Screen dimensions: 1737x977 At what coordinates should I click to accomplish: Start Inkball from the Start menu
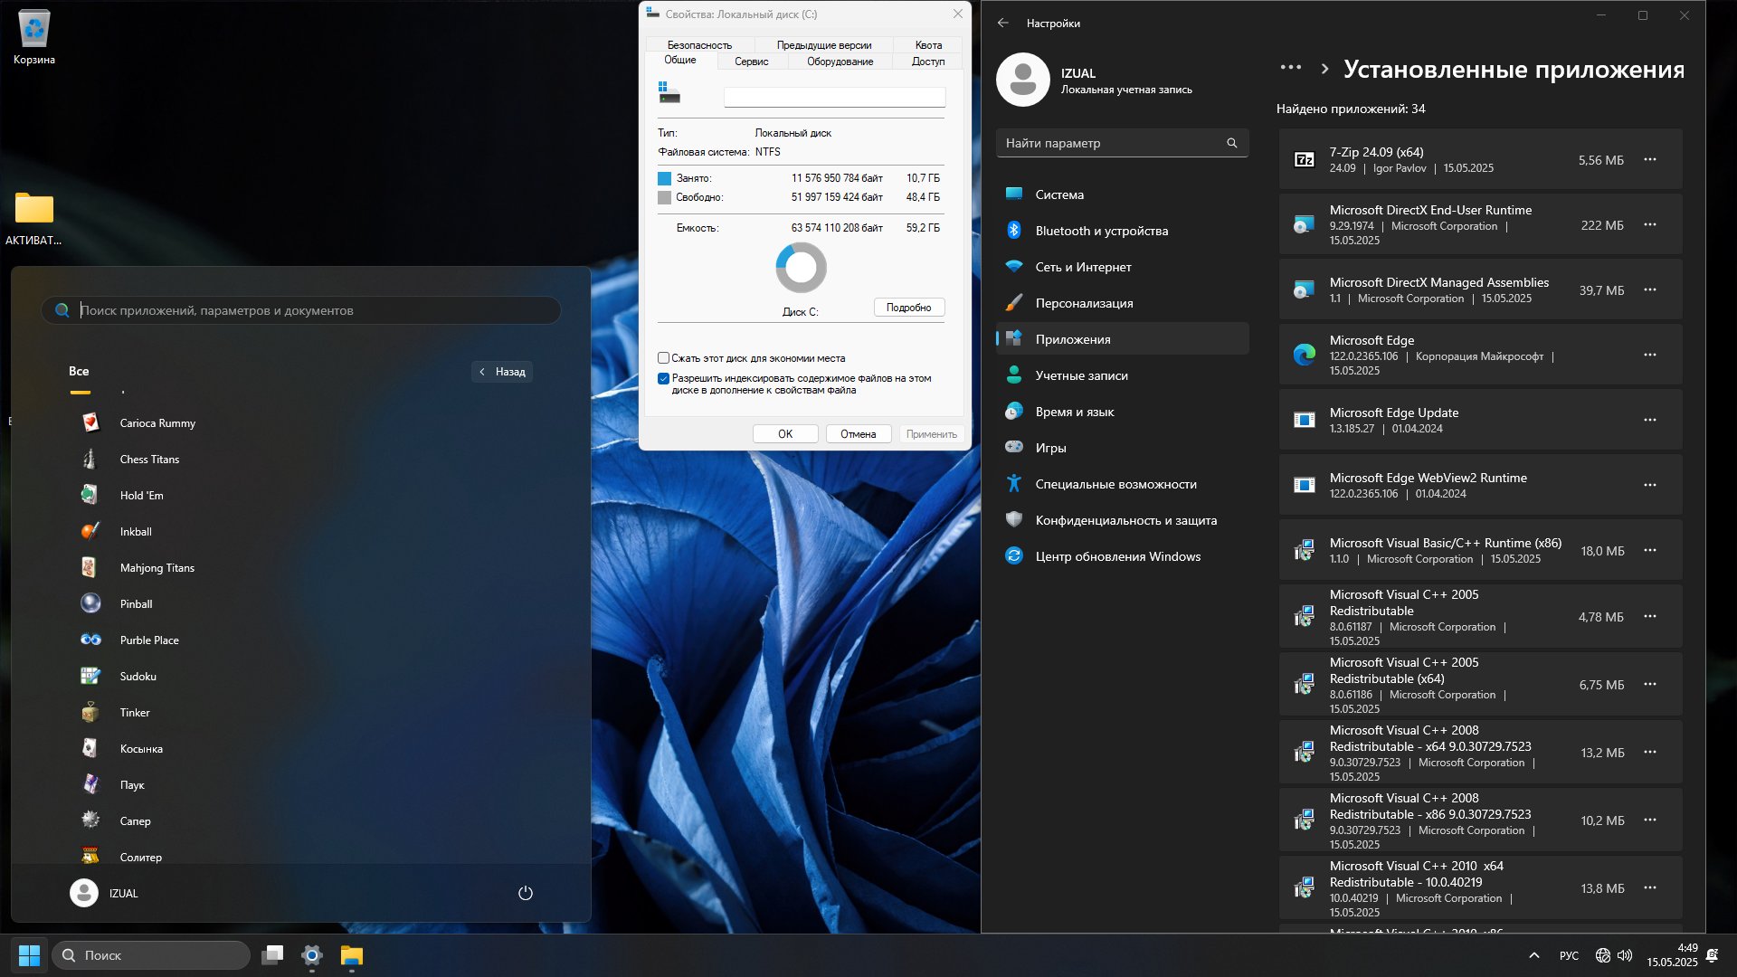(136, 532)
